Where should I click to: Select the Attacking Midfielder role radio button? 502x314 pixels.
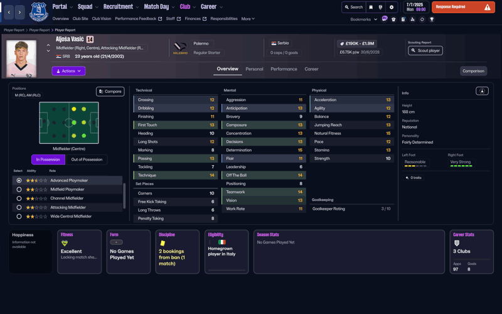pyautogui.click(x=19, y=207)
